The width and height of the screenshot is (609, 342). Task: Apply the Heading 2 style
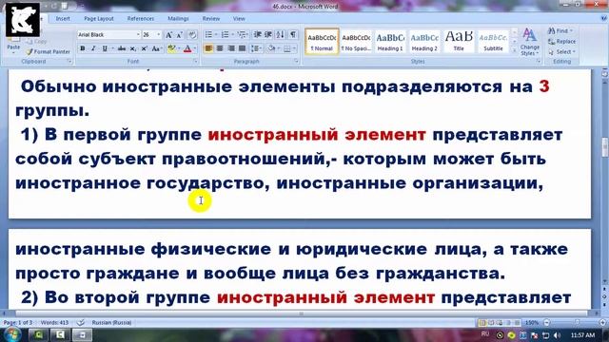tap(424, 42)
